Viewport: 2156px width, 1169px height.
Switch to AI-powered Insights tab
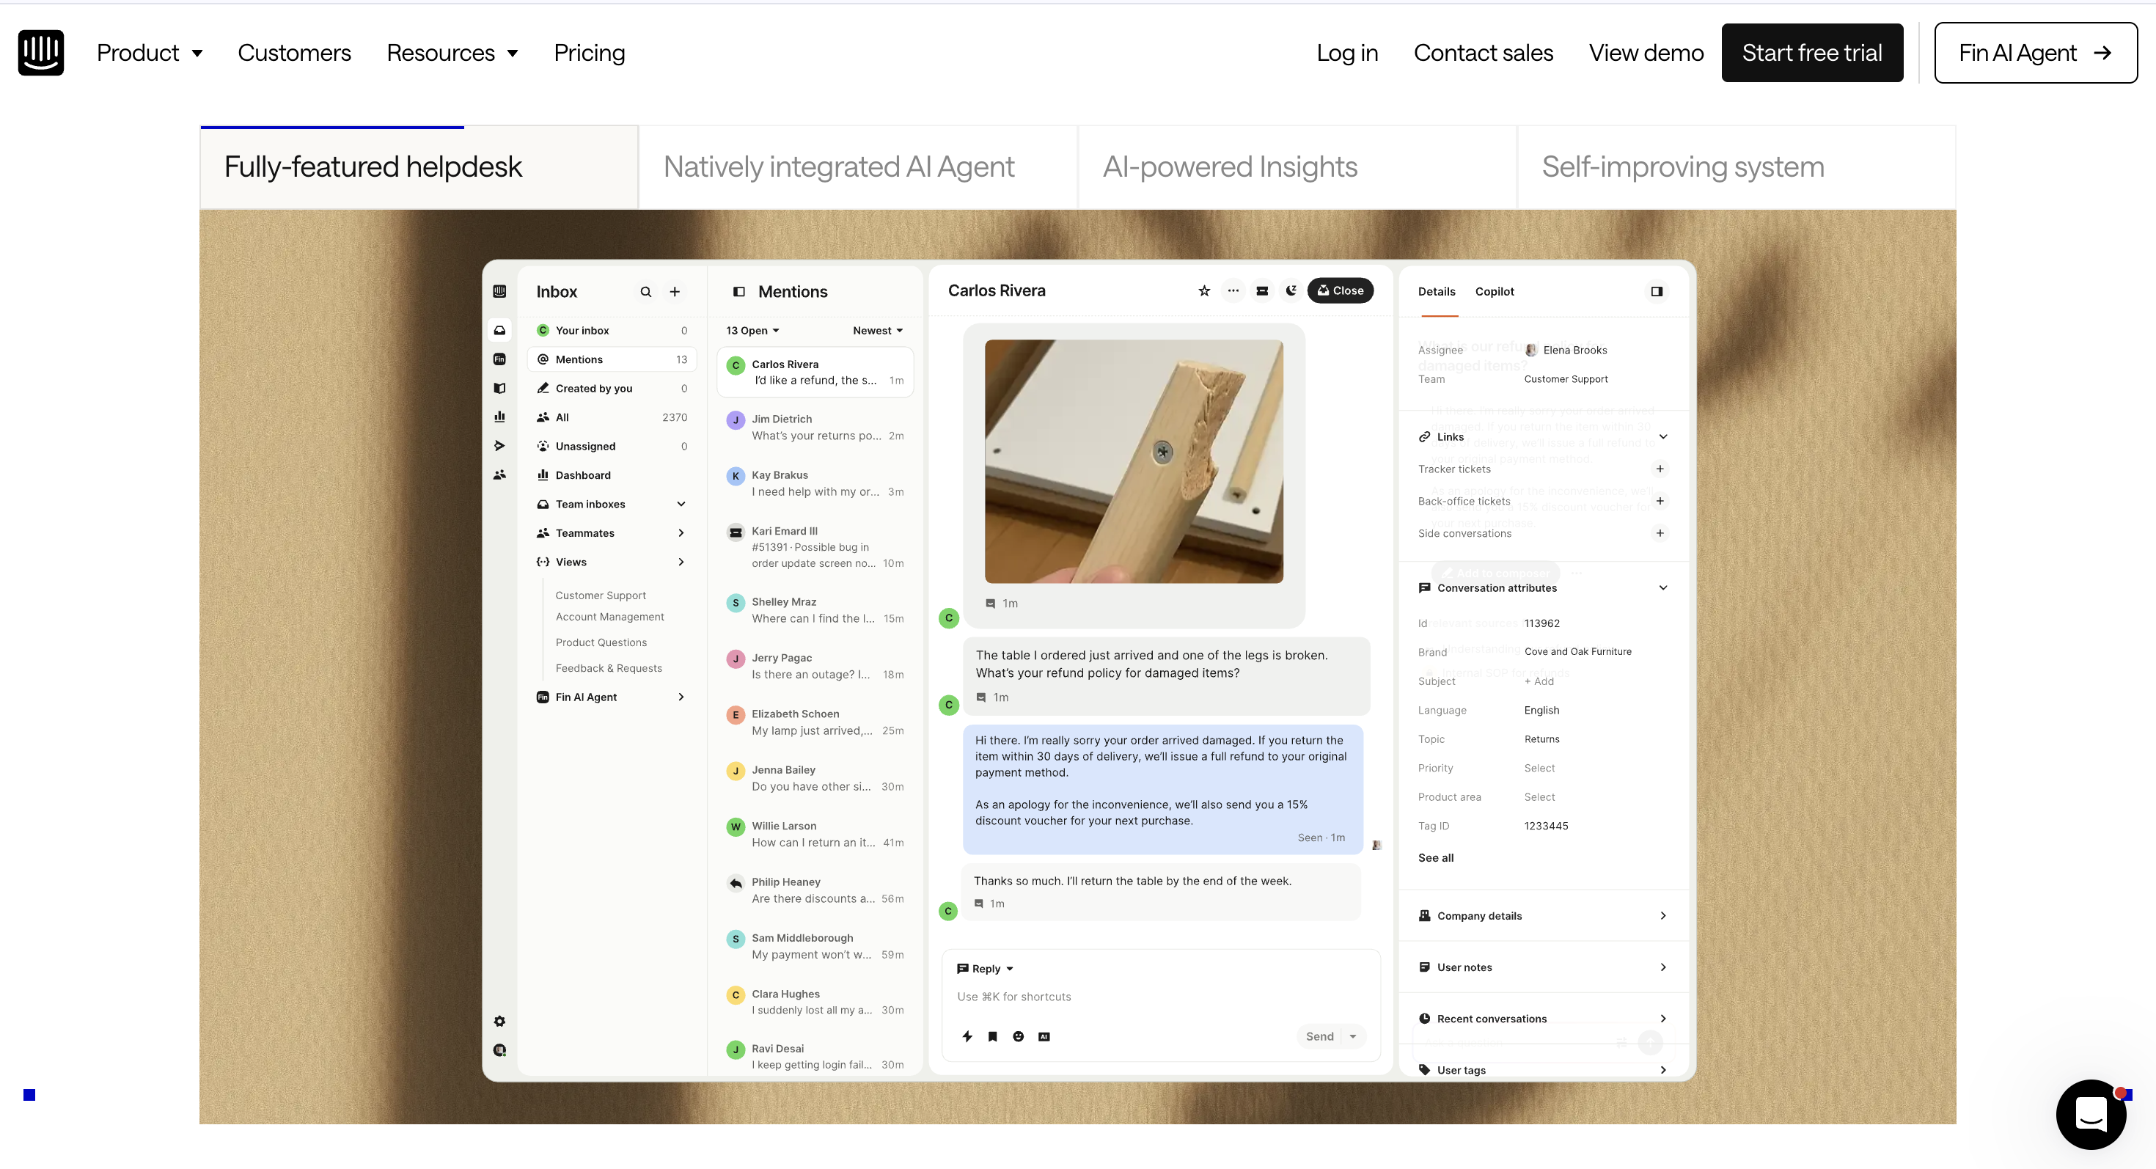click(x=1297, y=166)
